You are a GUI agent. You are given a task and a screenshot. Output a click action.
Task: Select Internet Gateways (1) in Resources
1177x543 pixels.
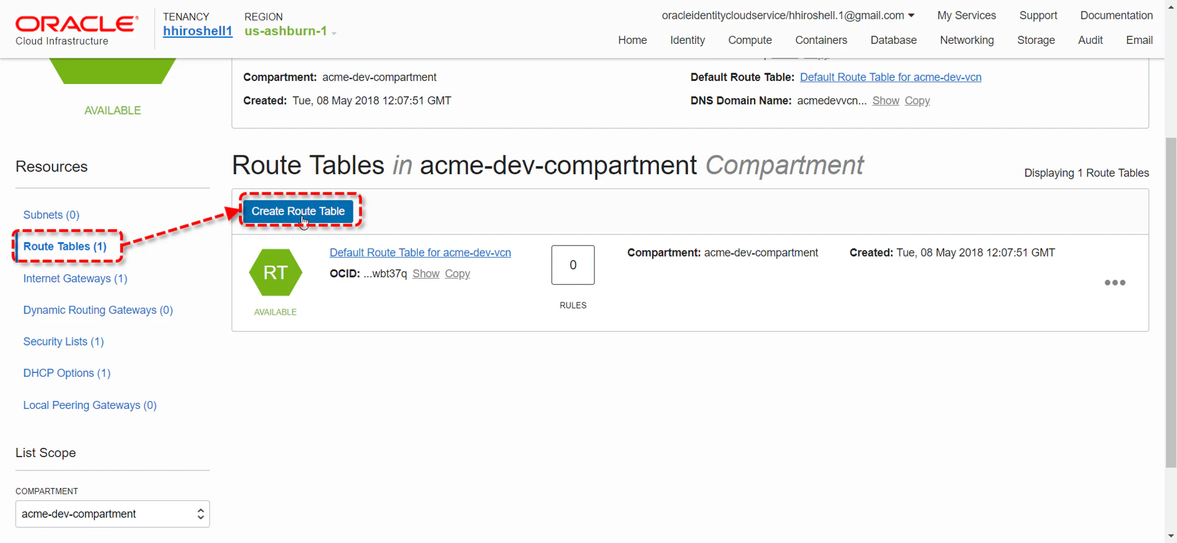(75, 279)
